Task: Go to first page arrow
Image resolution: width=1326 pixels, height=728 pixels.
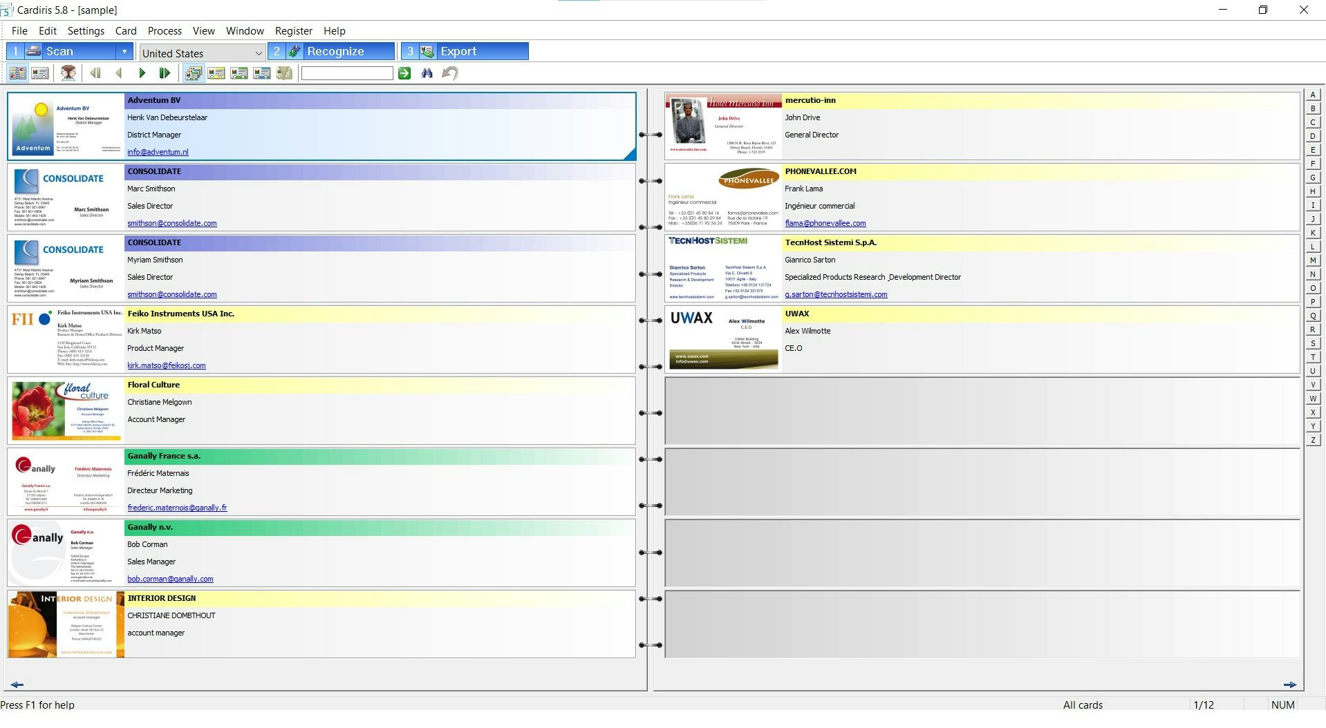Action: pyautogui.click(x=95, y=73)
